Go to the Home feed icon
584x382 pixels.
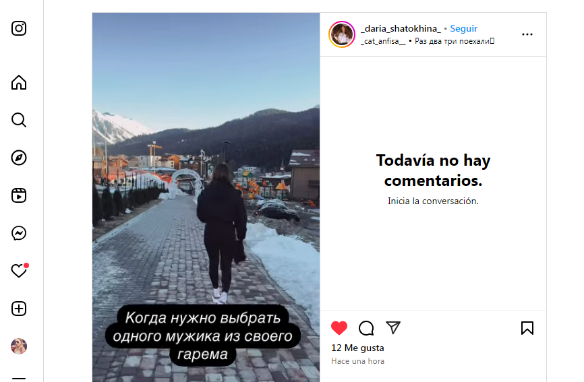(19, 82)
